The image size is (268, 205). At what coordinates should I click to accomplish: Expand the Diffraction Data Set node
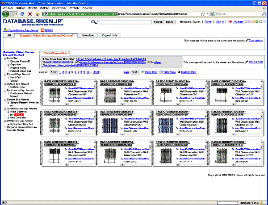pos(8,123)
